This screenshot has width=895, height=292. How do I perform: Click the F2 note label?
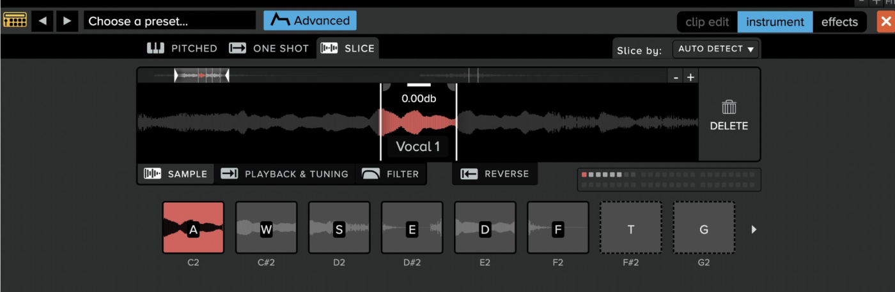(x=557, y=262)
